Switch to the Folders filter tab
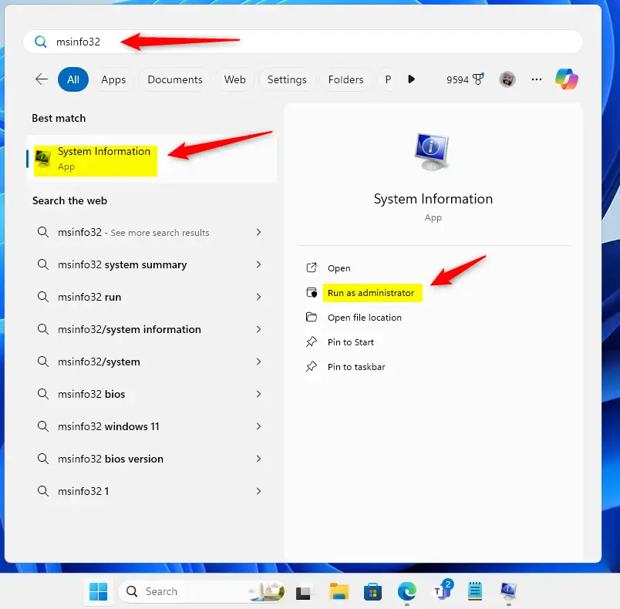 point(345,79)
